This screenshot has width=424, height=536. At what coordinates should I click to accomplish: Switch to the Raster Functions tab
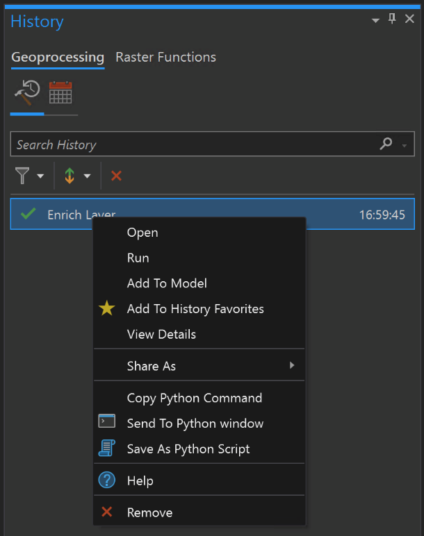tap(165, 57)
